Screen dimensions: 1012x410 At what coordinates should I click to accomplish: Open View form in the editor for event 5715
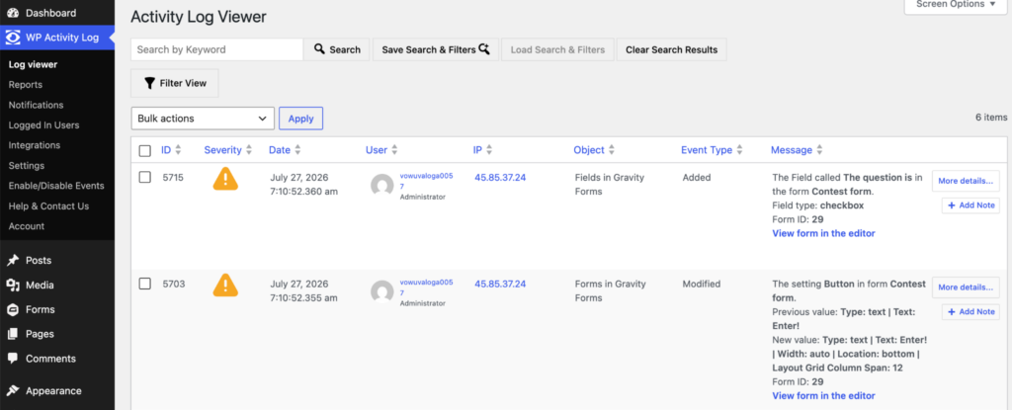[x=823, y=233]
